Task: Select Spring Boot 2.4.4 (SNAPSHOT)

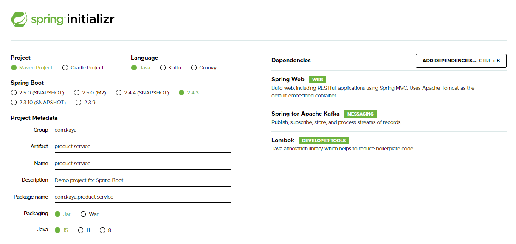Action: (142, 93)
